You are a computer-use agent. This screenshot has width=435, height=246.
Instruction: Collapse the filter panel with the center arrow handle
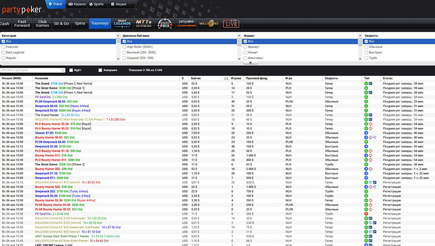(250, 63)
